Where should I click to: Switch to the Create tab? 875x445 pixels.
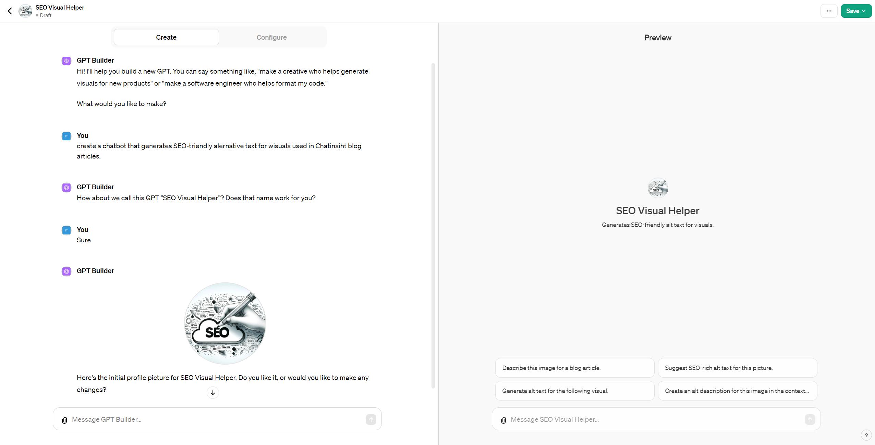click(166, 37)
